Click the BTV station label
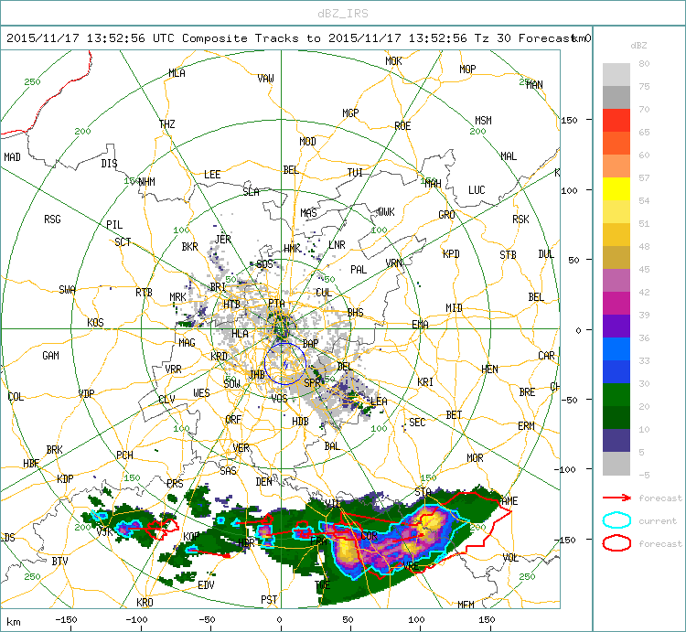This screenshot has height=632, width=686. click(x=60, y=561)
